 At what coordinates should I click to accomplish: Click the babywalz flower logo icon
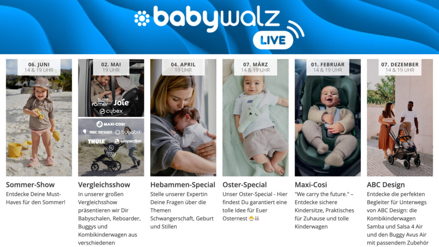click(142, 18)
